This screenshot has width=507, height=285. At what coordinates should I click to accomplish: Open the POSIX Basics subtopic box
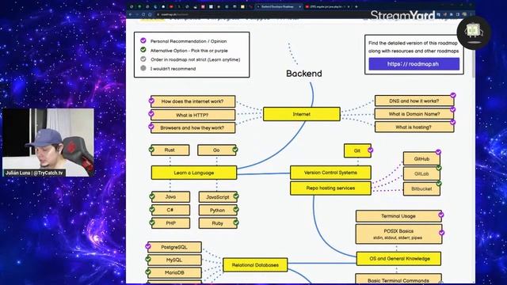click(x=398, y=234)
